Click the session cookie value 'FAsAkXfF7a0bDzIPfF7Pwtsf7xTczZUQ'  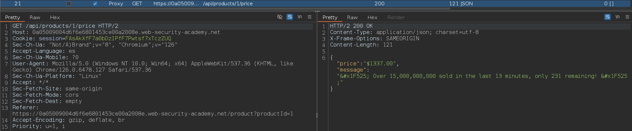pos(118,39)
